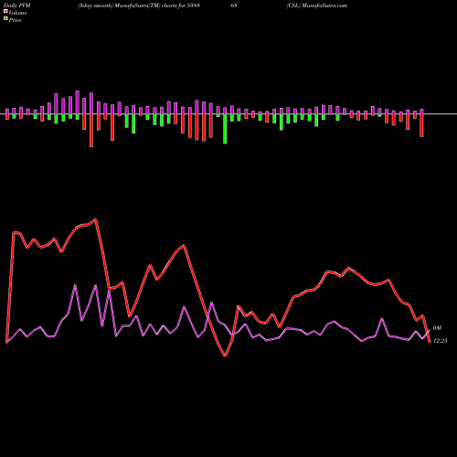Click the red-green Price legend swatch

tap(5, 19)
